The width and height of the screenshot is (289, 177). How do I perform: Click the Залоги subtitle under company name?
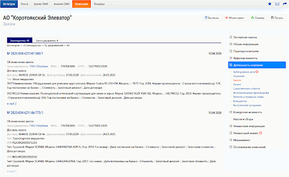[x=9, y=24]
